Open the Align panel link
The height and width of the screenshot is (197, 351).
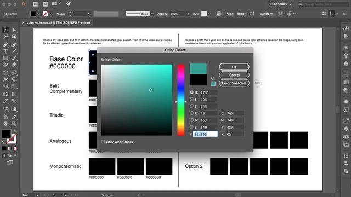(x=230, y=14)
